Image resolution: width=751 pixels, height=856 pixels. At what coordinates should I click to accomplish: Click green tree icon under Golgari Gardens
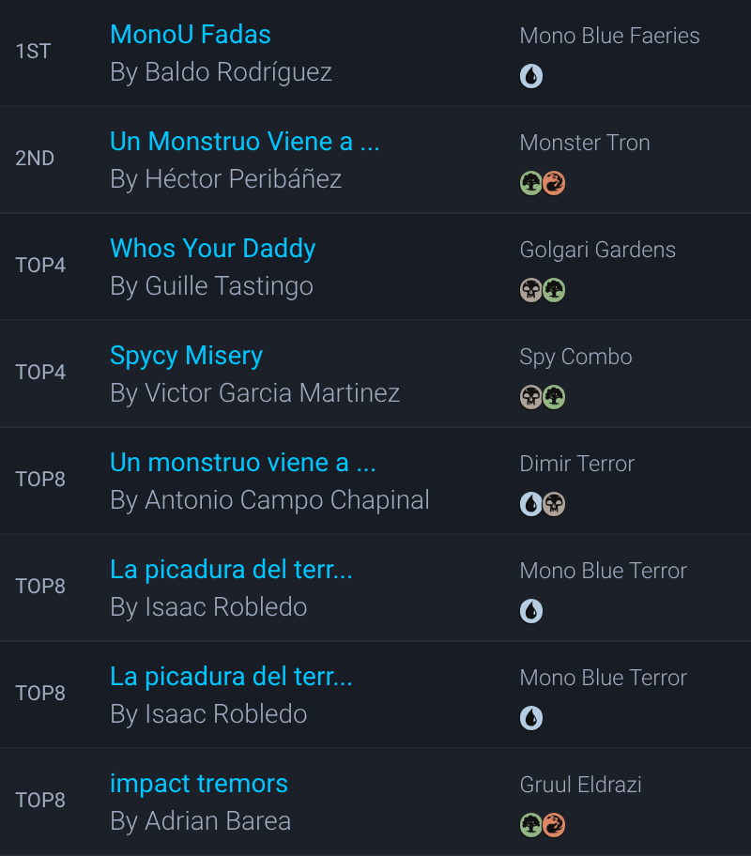554,290
